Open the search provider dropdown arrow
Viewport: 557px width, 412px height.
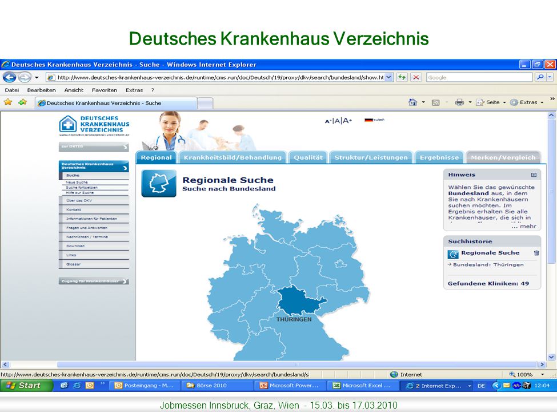pos(550,77)
